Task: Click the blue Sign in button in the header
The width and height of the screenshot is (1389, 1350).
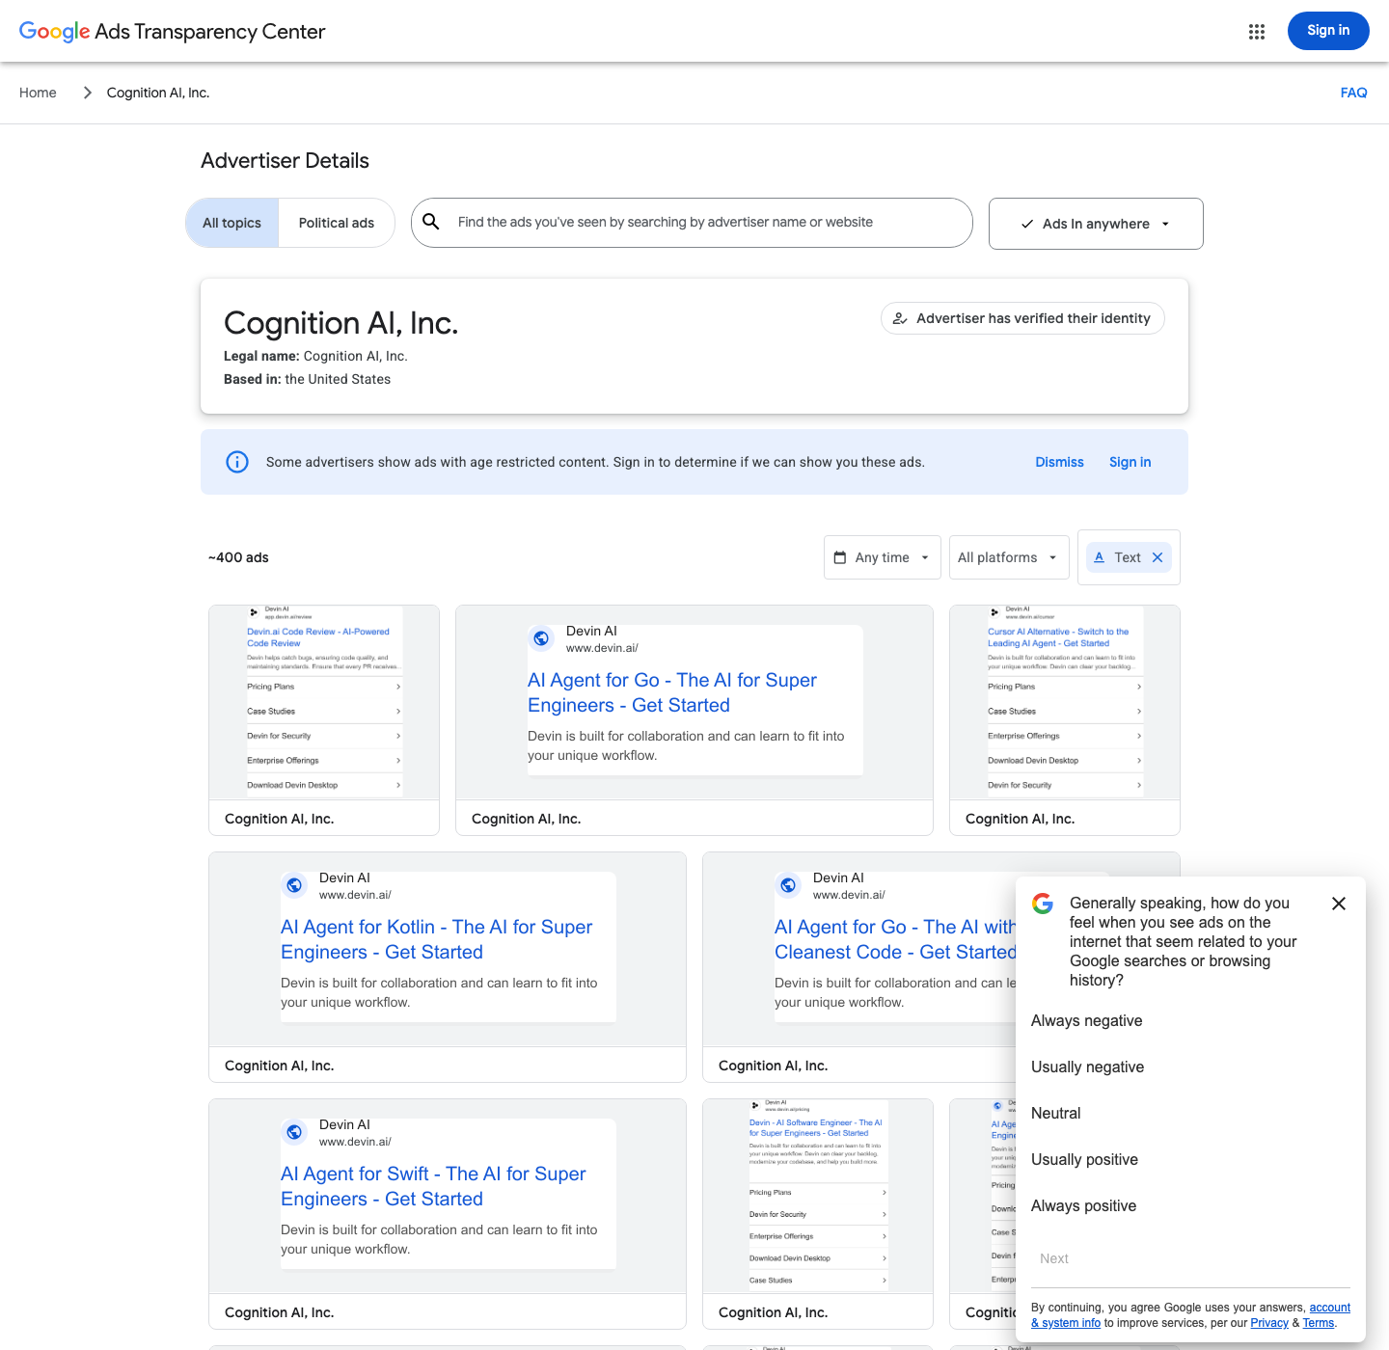Action: (x=1328, y=31)
